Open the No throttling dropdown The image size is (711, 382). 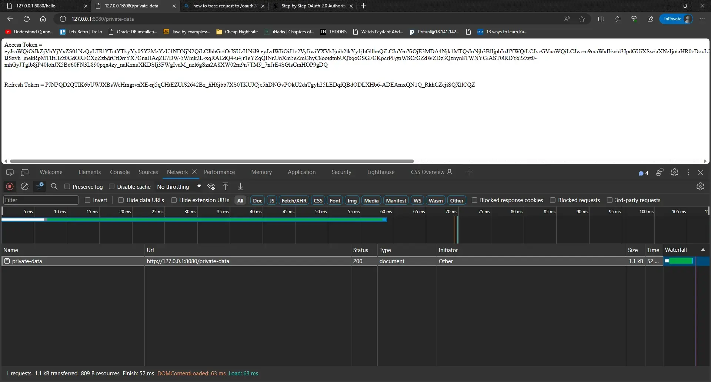pyautogui.click(x=179, y=187)
